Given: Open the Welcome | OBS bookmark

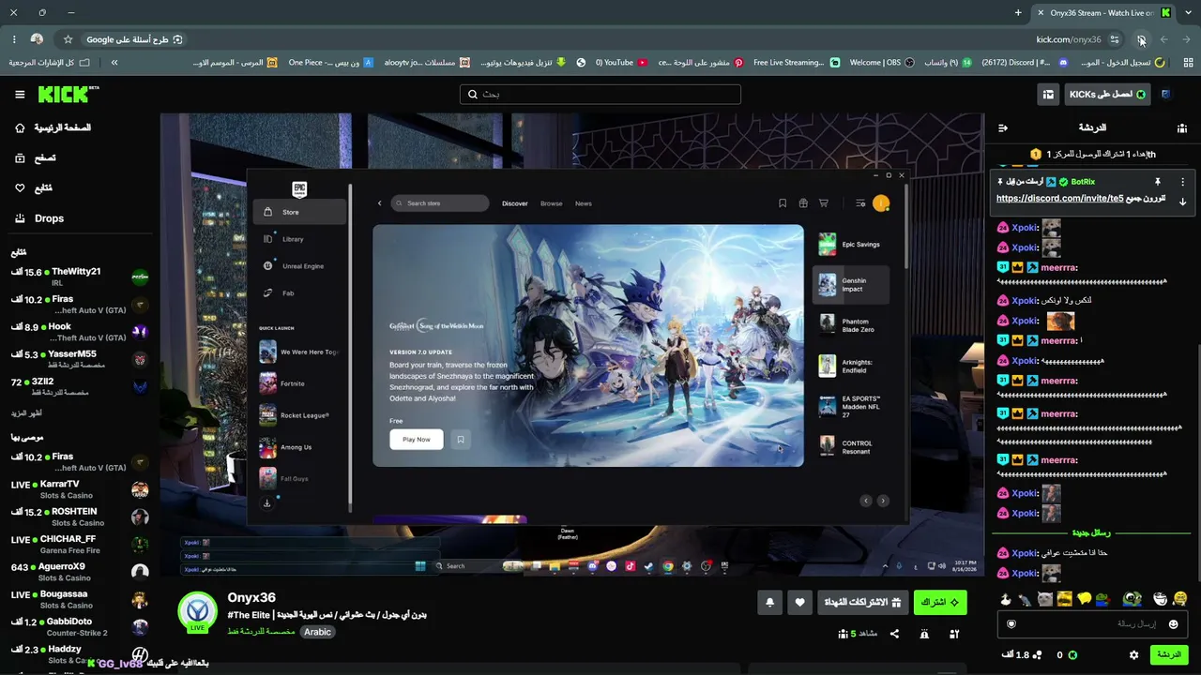Looking at the screenshot, I should click(882, 63).
